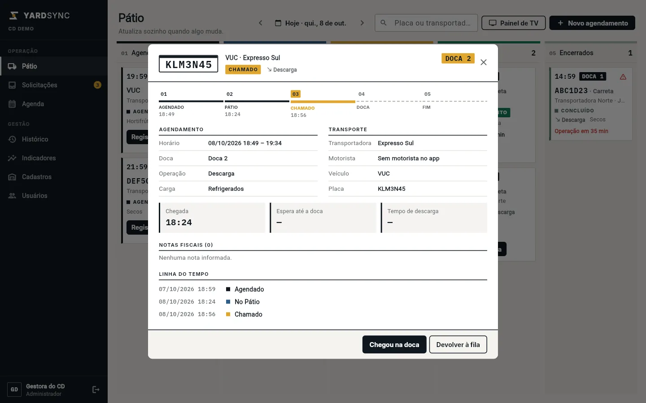Screen dimensions: 646x403
Task: Click the warning triangle on ABC1D23 card
Action: (623, 77)
